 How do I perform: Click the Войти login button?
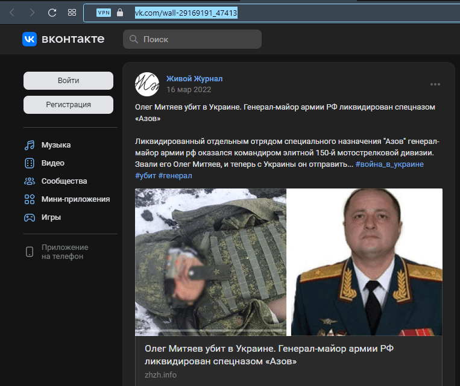click(x=68, y=81)
